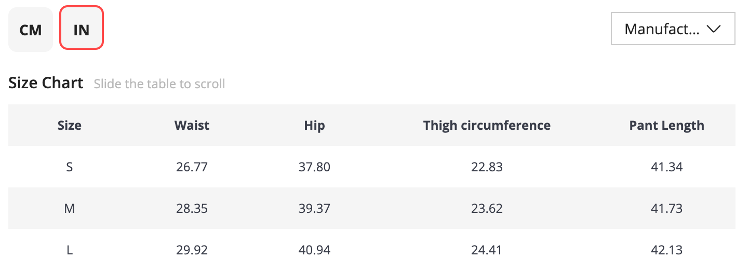This screenshot has width=749, height=271.
Task: Click waist value 29.92 for size L
Action: [x=192, y=250]
